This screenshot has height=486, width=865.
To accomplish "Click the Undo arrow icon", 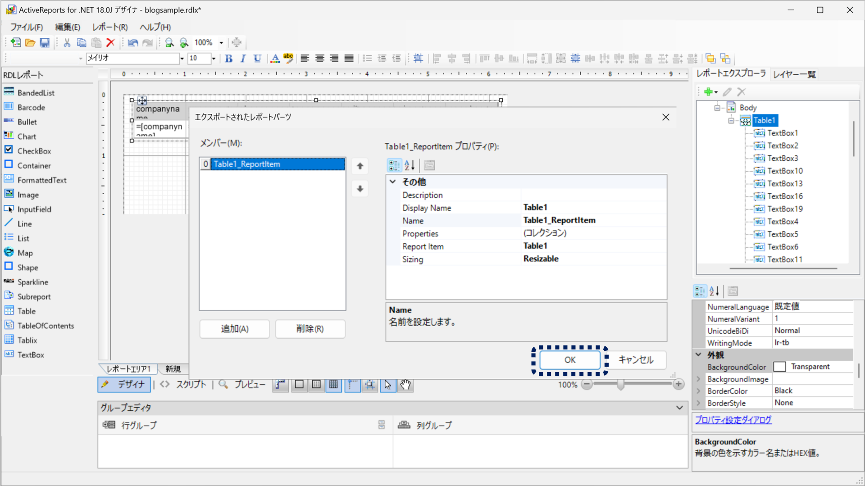I will point(132,43).
